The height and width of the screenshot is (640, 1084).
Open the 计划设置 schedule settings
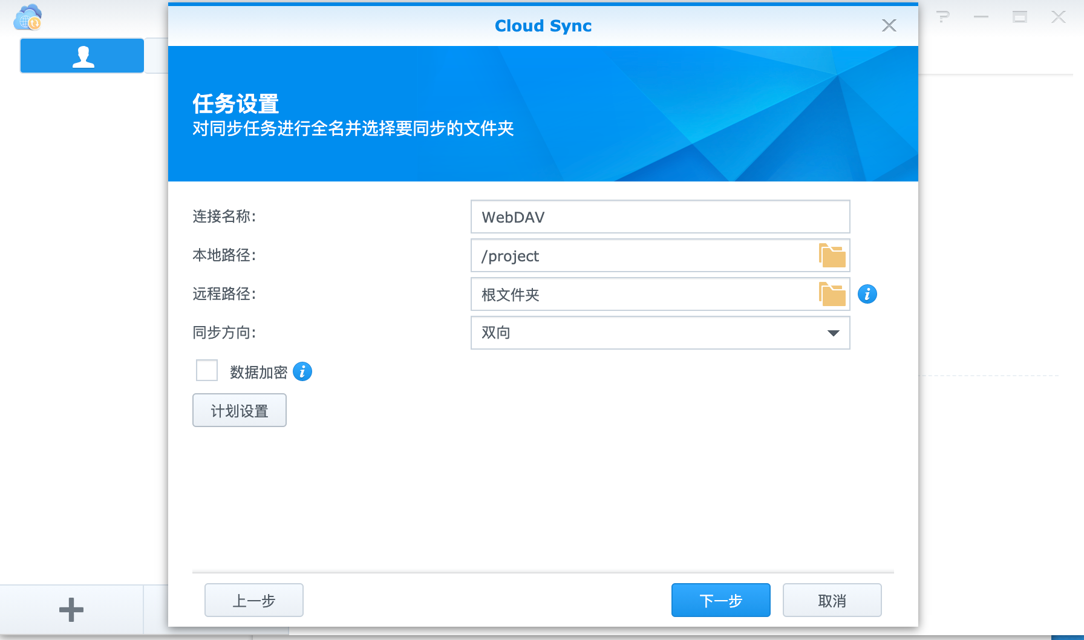pos(239,410)
